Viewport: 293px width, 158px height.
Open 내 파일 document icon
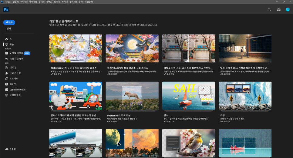(x=7, y=68)
